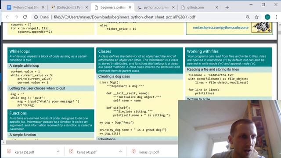
Task: Click 'ticket_price = 15' code line
Action: 122,29
